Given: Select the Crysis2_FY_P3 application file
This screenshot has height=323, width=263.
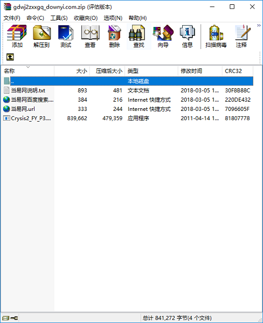Looking at the screenshot, I should [128, 118].
